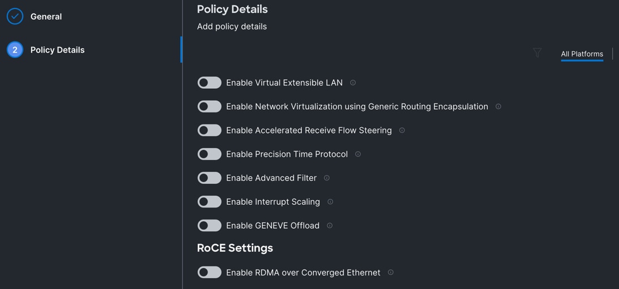This screenshot has height=289, width=619.
Task: Go to Policy Details step in sidebar
Action: [x=57, y=50]
